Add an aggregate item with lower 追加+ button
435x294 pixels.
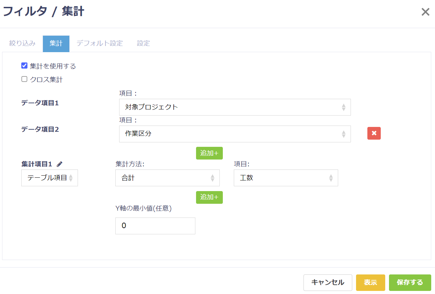(209, 197)
